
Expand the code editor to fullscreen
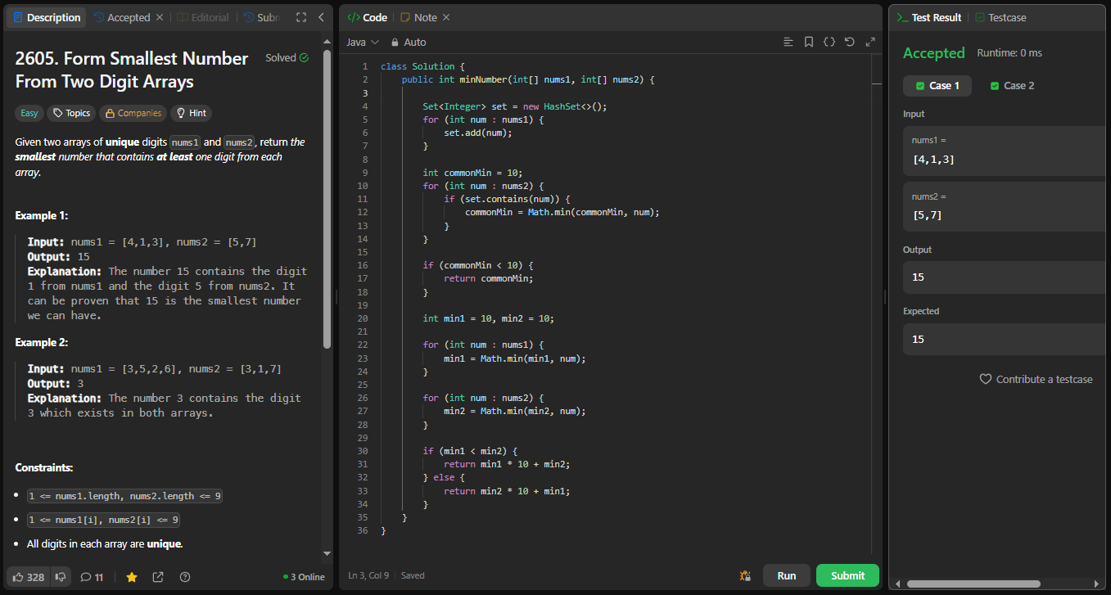point(869,42)
